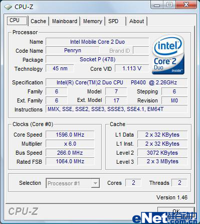Open the Mainboard tab
Viewport: 200px width, 224px height.
(65, 21)
